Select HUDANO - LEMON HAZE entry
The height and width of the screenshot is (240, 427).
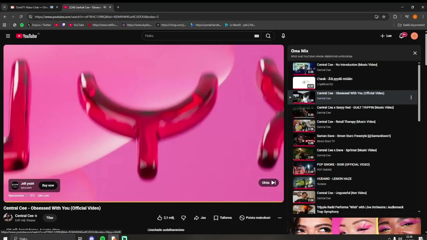[353, 183]
